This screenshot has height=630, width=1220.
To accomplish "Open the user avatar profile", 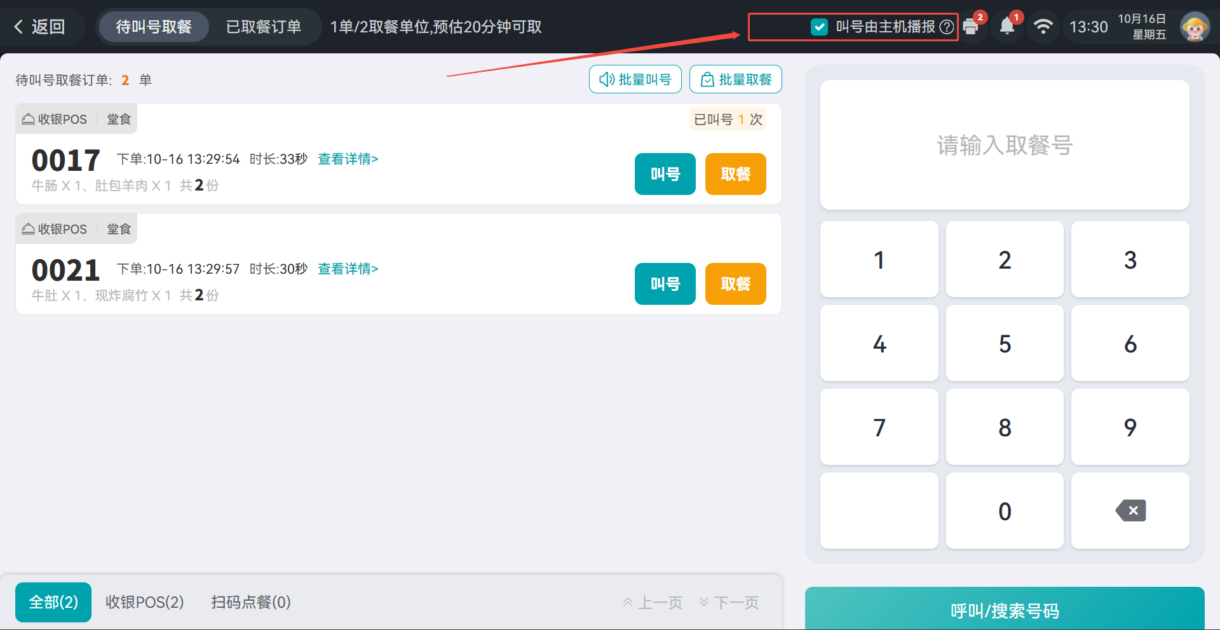I will 1195,27.
